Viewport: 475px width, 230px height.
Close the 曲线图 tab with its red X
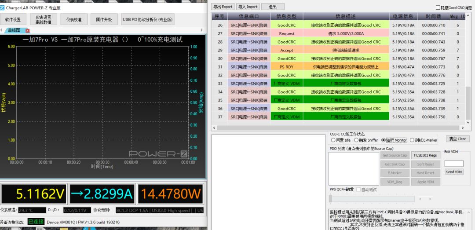27,31
